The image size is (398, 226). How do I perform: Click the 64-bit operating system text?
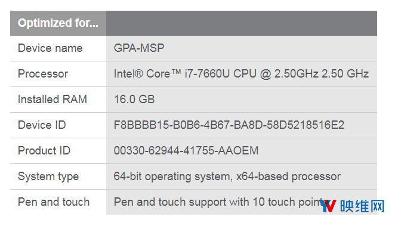coord(227,177)
